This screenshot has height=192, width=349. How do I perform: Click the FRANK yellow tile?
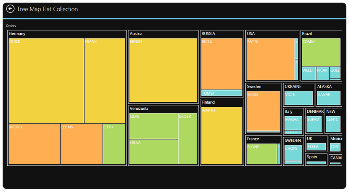click(x=104, y=80)
